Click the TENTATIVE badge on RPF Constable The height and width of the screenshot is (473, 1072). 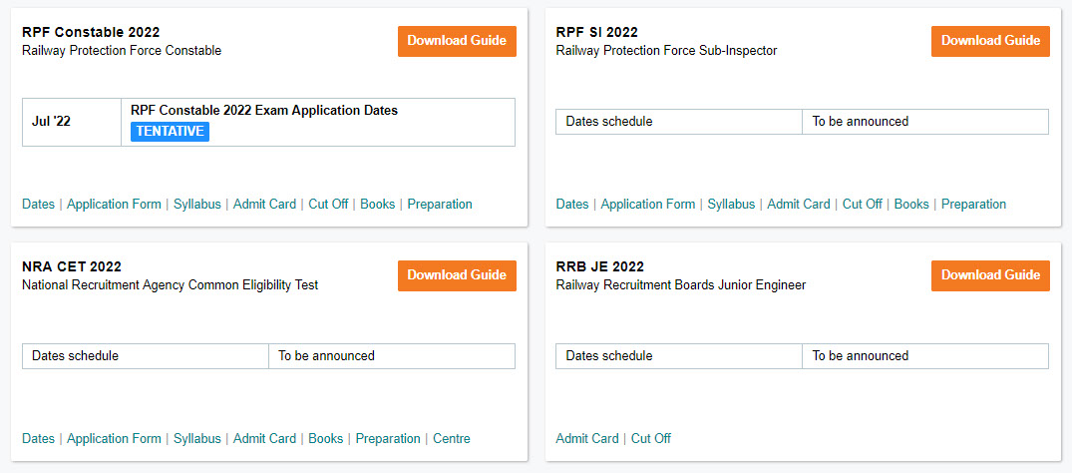[x=170, y=131]
